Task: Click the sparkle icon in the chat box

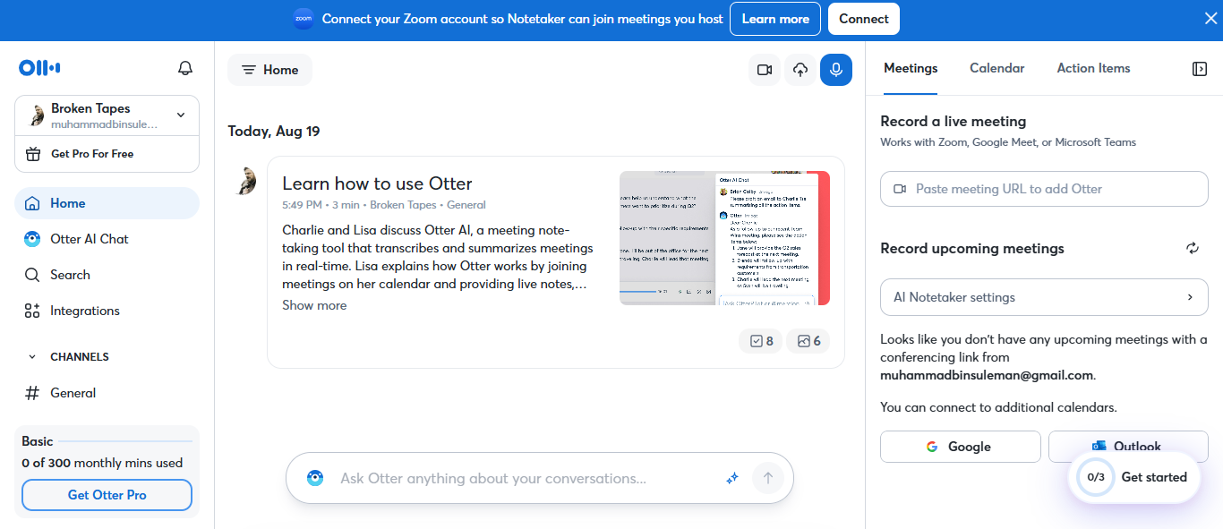Action: click(x=732, y=479)
